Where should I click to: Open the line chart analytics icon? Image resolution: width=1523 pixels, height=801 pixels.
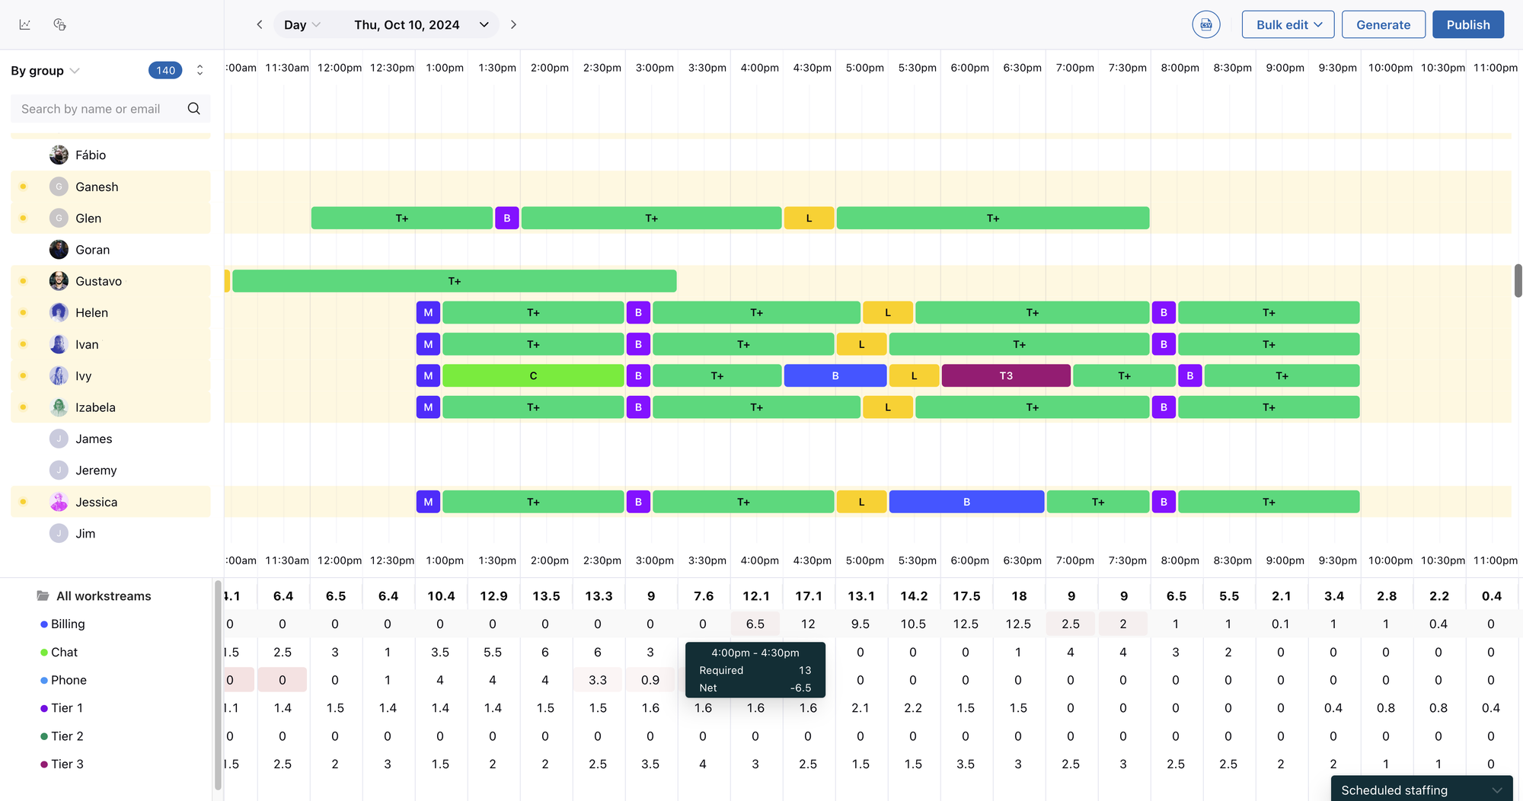coord(25,24)
